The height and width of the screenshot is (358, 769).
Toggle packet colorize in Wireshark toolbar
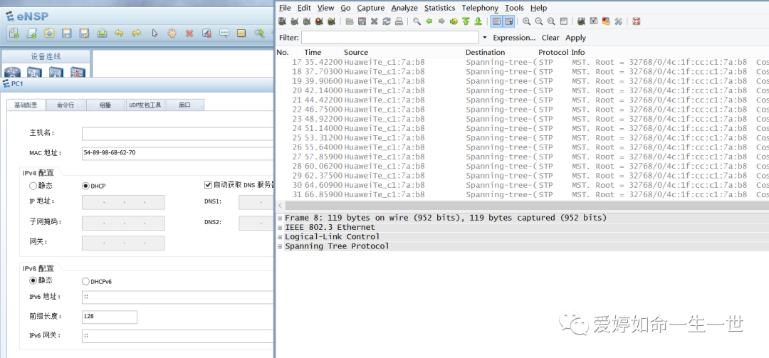[496, 21]
